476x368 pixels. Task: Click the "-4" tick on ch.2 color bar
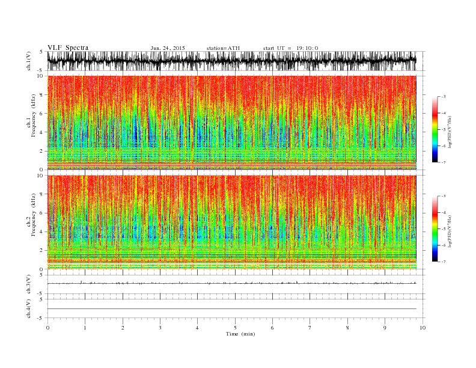(443, 212)
